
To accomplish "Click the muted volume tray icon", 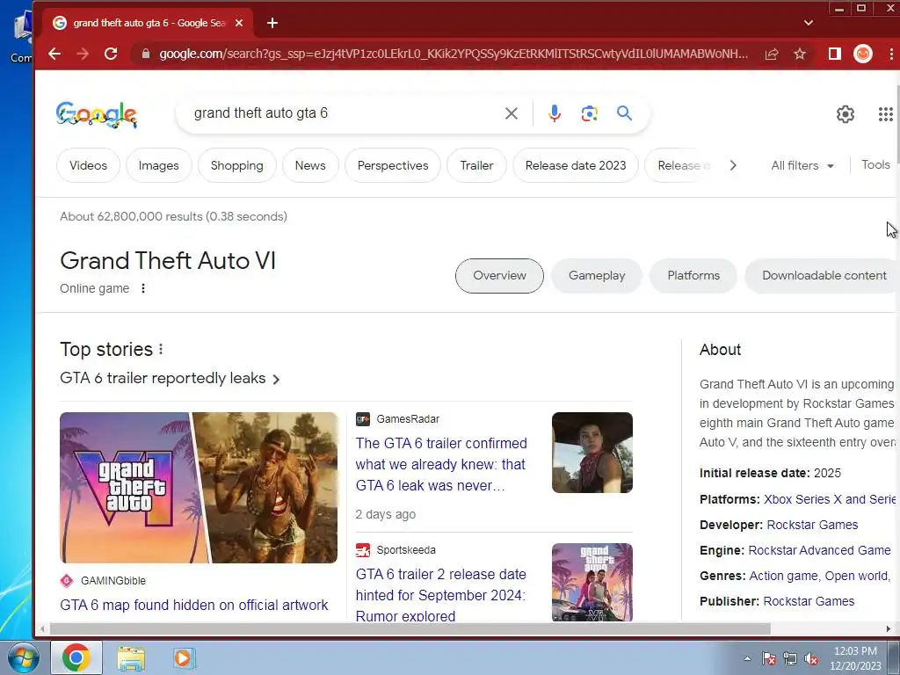I will coord(811,659).
